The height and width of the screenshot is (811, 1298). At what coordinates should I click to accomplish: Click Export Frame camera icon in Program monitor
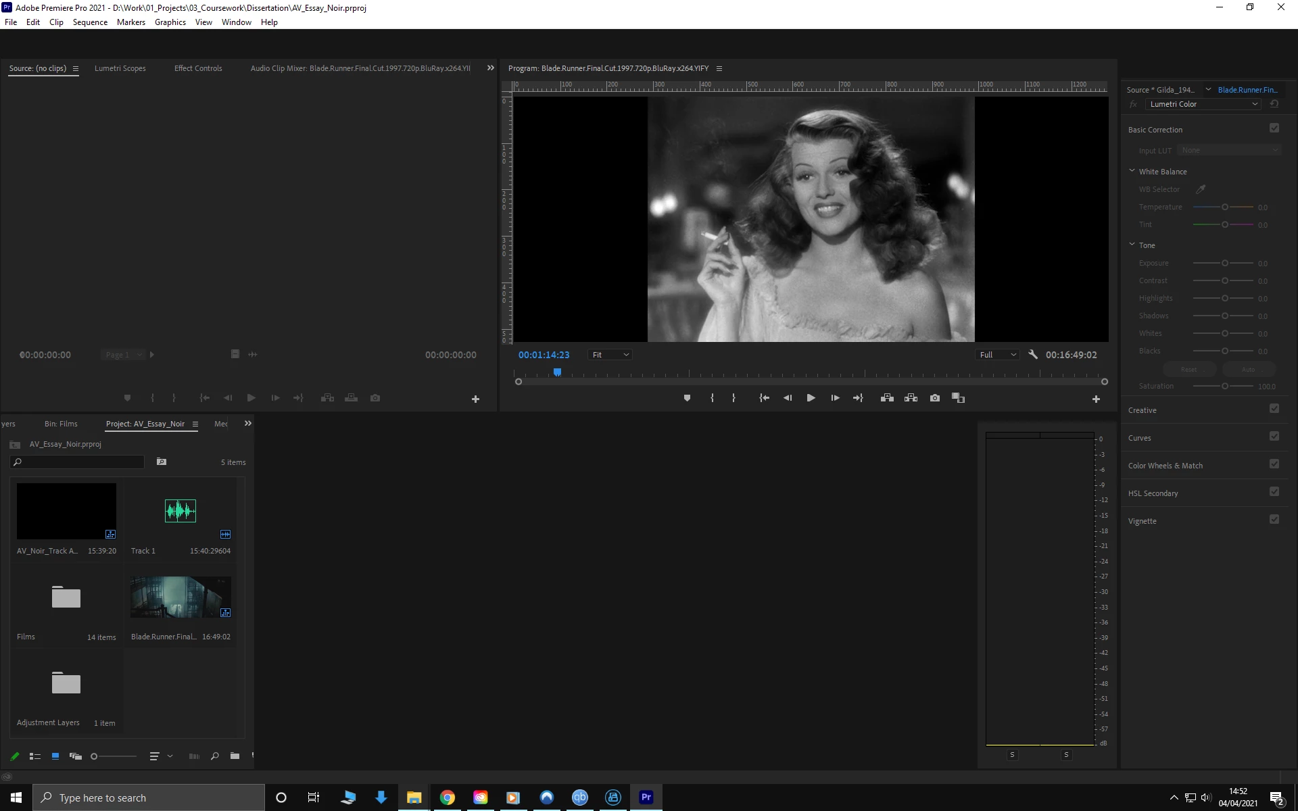[934, 398]
